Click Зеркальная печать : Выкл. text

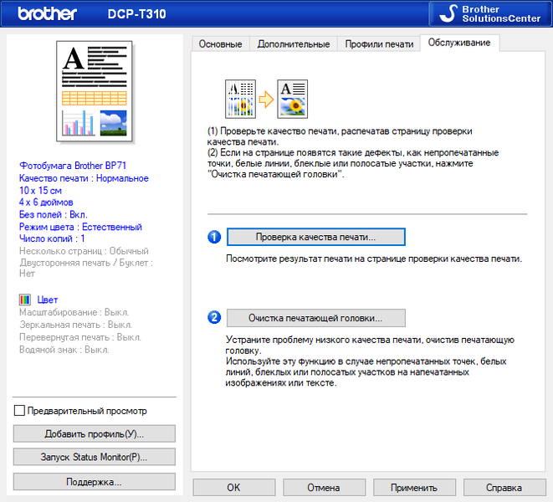click(x=75, y=325)
